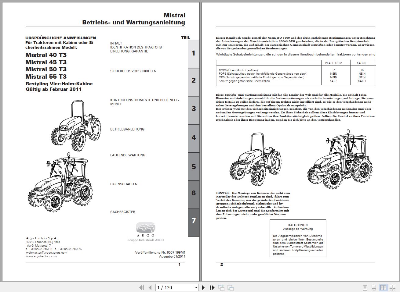The height and width of the screenshot is (292, 400).
Task: Click 'IDENTIFIKATION DES TRAKTORS' contents line
Action: 136,47
